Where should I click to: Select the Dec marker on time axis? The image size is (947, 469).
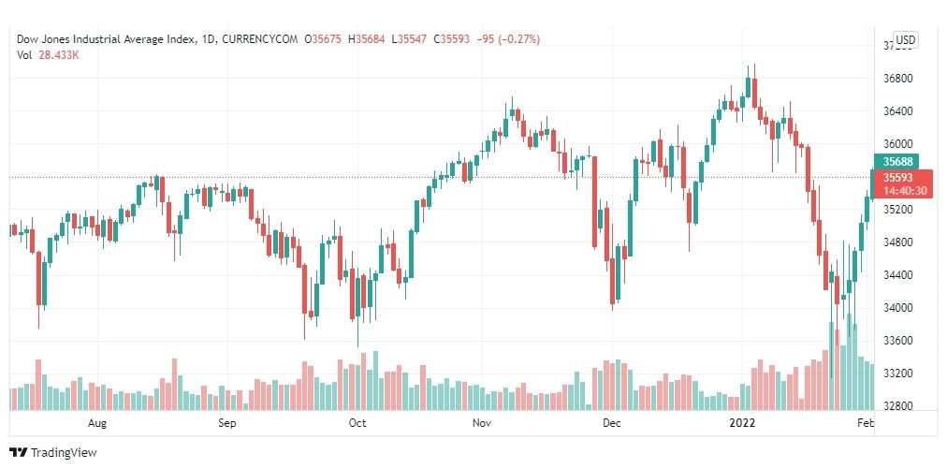612,423
